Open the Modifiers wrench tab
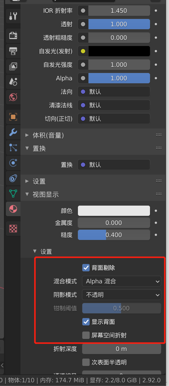This screenshot has height=386, width=169. (x=13, y=132)
